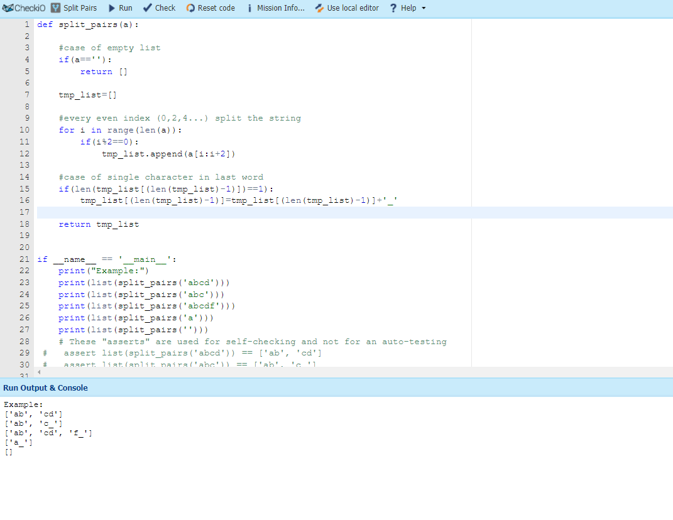Click the Check checkmark icon

pos(146,8)
